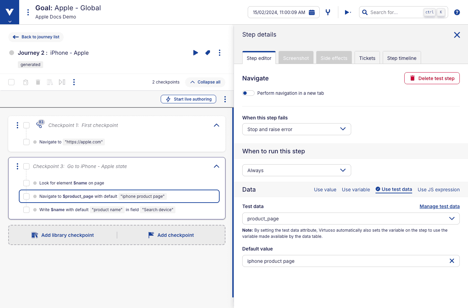Screen dimensions: 468x308
Task: Open the tag icon next to Journey 2
Action: [x=208, y=53]
